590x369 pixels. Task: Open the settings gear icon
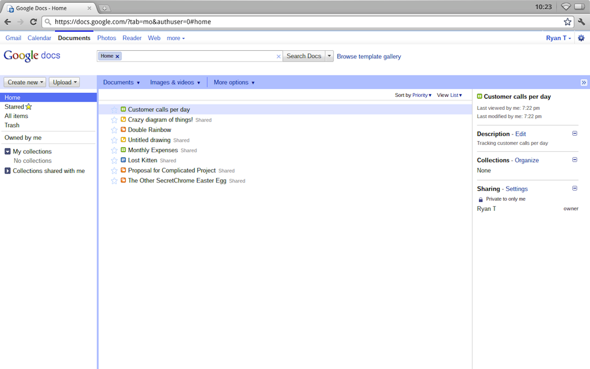[x=581, y=38]
